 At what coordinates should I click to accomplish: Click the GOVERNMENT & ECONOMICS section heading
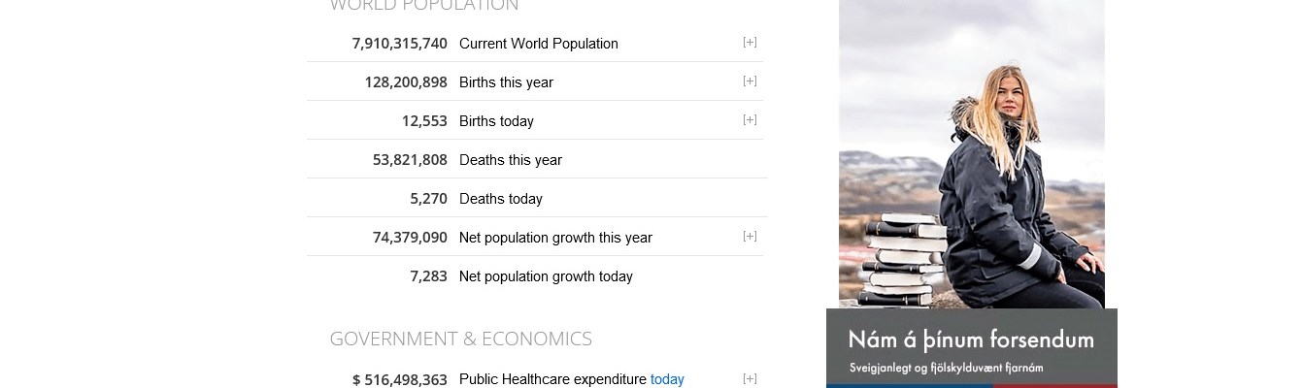coord(460,339)
